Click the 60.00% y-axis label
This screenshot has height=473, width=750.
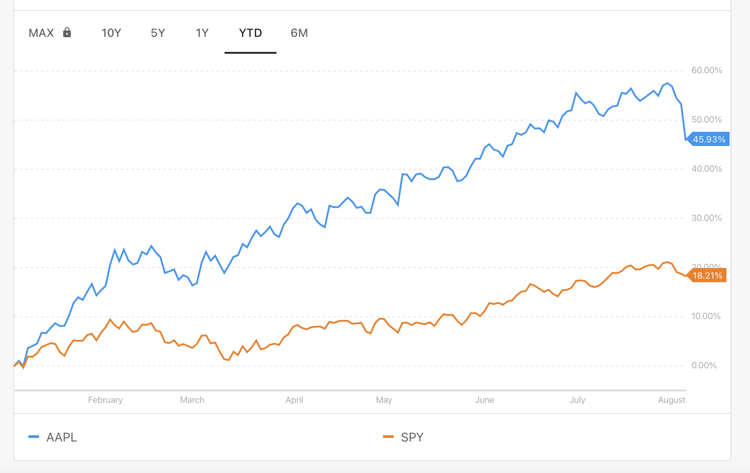point(707,70)
